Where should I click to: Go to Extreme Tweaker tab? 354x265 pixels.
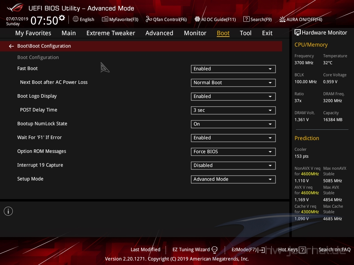111,33
